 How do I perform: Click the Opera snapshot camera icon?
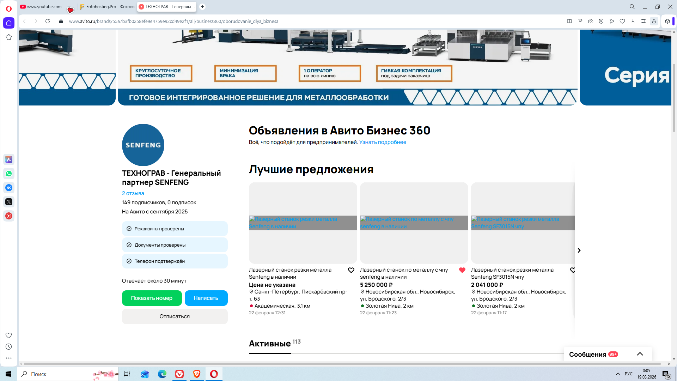point(591,21)
